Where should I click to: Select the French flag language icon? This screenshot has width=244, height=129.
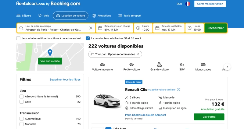(x=188, y=4)
